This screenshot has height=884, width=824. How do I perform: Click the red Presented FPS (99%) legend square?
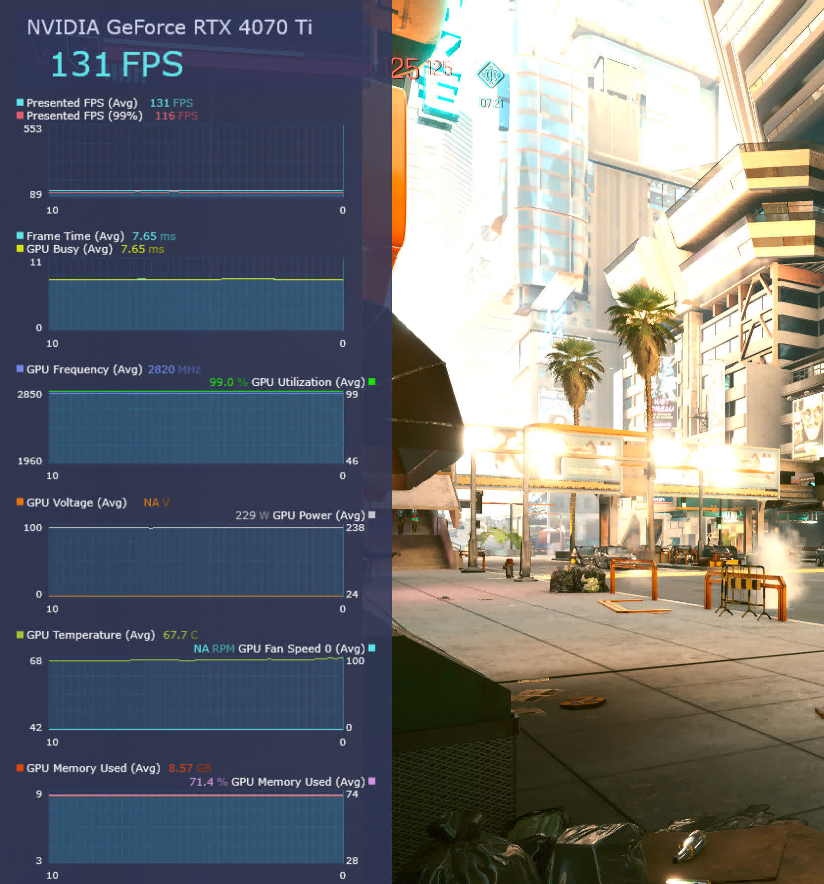20,116
